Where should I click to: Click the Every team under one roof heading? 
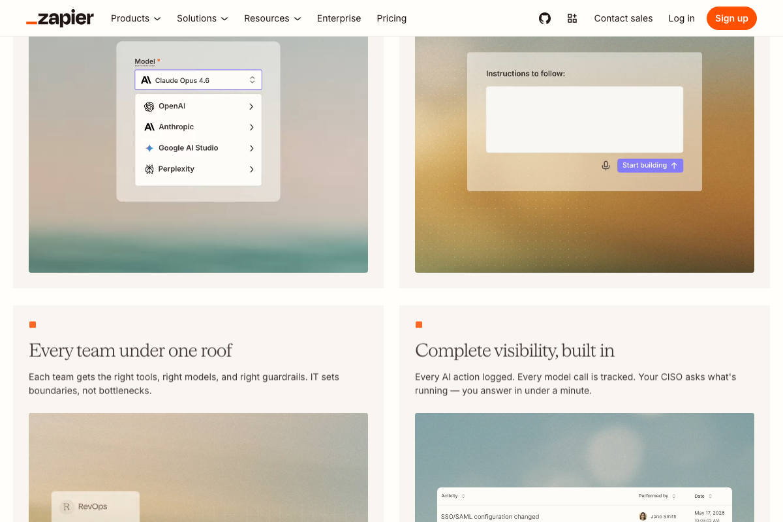(130, 350)
